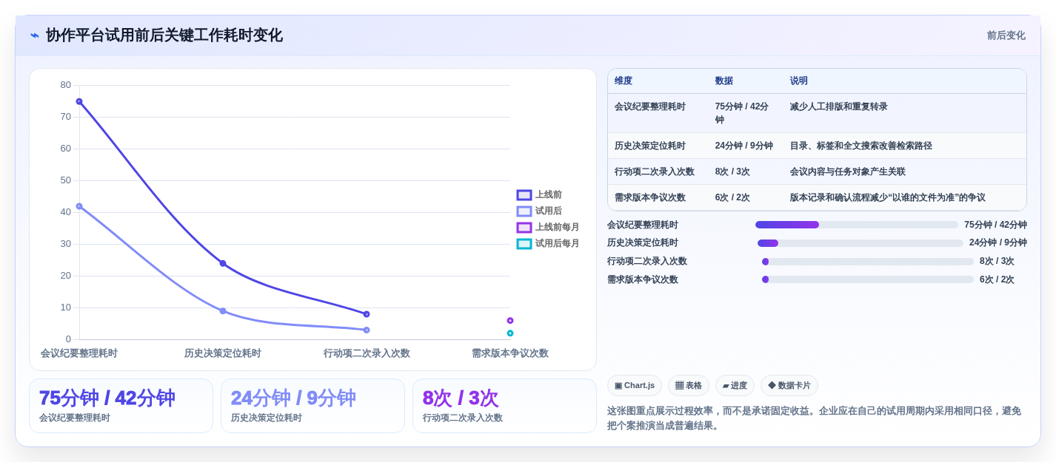This screenshot has height=462, width=1056.
Task: Toggle the 试用后 legend swatch
Action: coord(524,211)
